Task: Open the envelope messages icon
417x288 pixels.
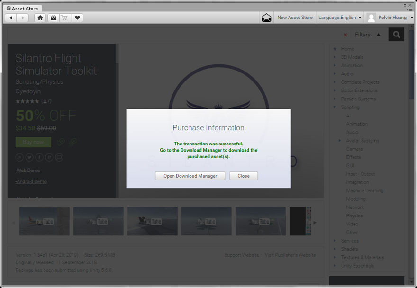Action: 266,18
